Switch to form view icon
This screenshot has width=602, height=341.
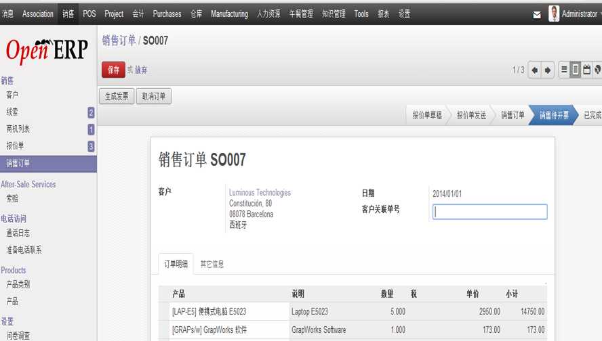(575, 69)
